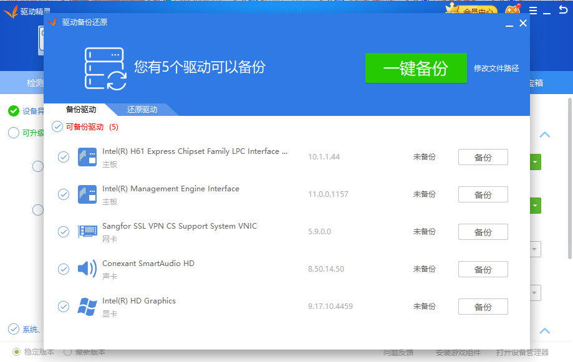Collapse the upper section with the blue chevron
The image size is (573, 362).
click(x=544, y=135)
